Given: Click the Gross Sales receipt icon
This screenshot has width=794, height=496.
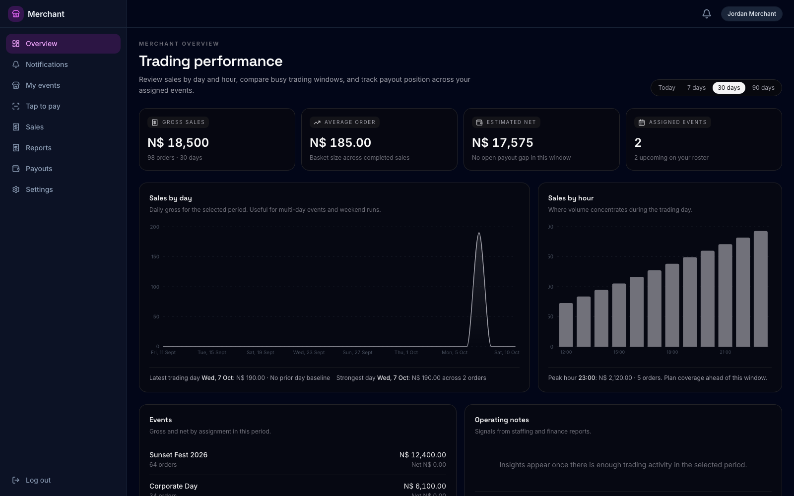Looking at the screenshot, I should click(x=155, y=123).
